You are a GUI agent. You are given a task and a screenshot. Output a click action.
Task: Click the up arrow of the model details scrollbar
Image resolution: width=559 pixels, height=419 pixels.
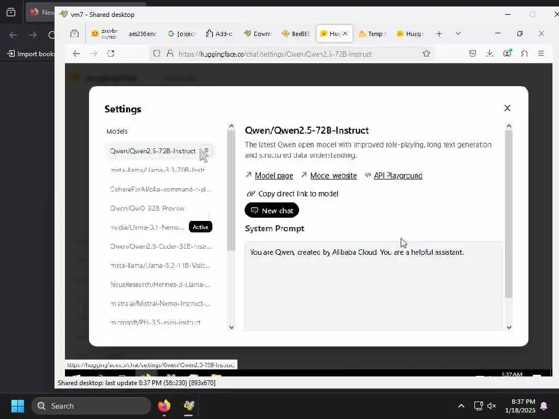click(509, 126)
